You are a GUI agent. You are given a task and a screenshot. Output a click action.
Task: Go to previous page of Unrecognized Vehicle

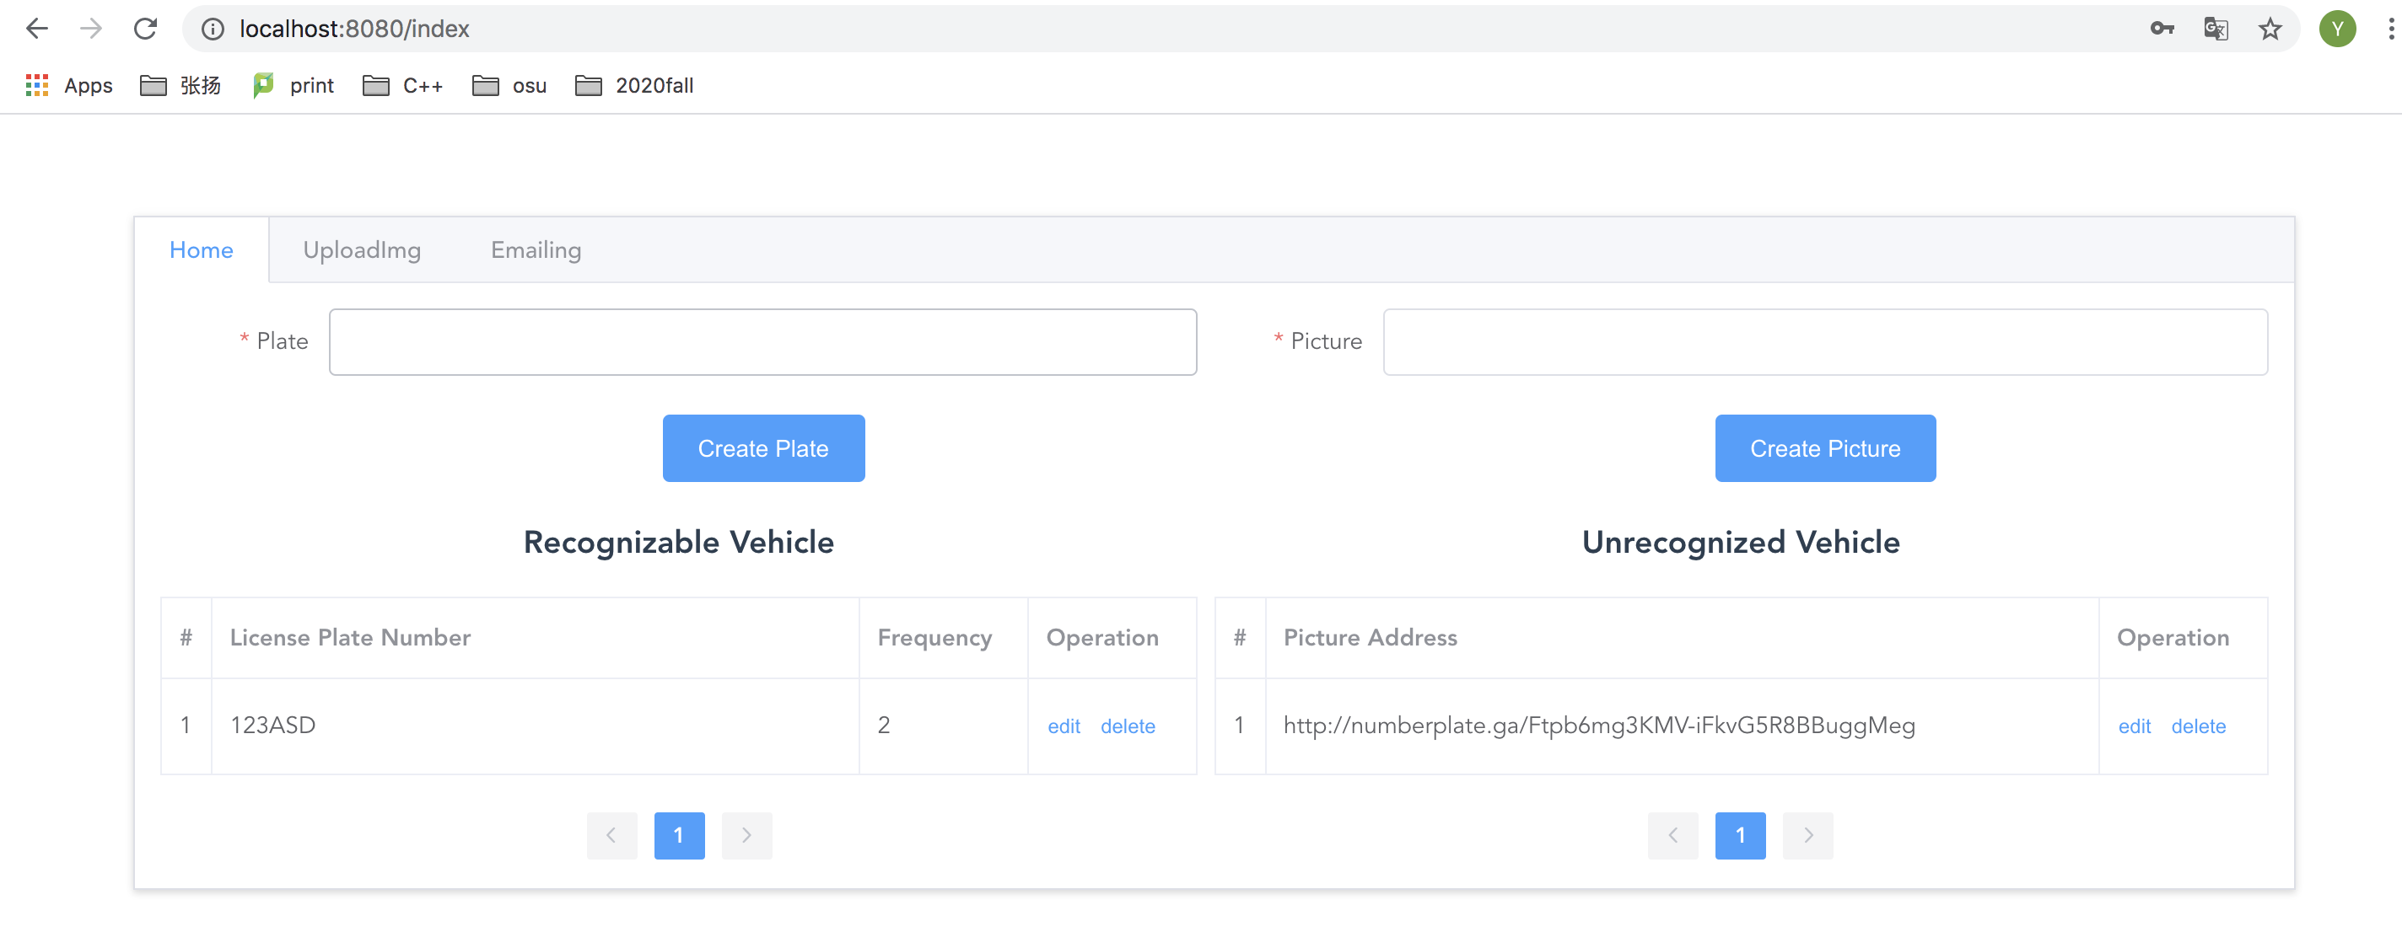click(1672, 835)
